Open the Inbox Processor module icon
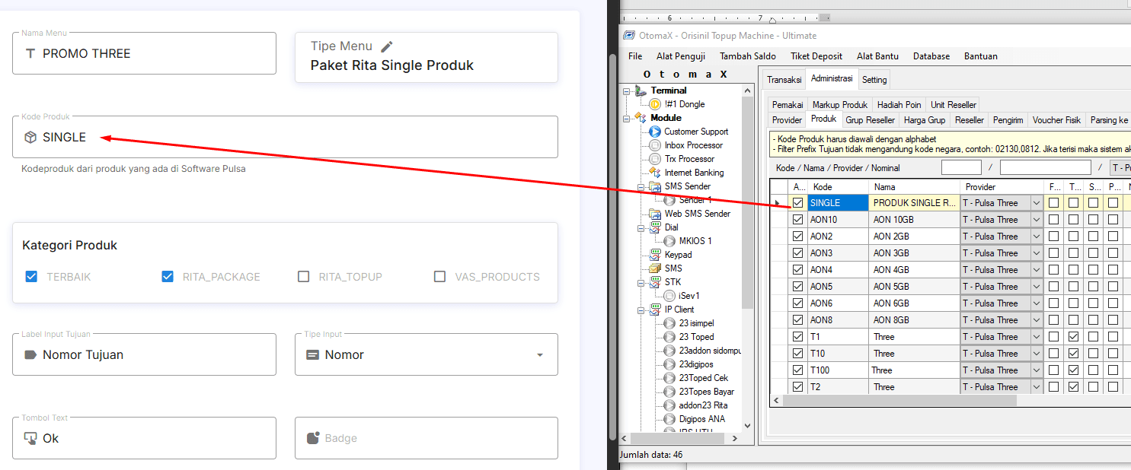The image size is (1131, 470). [x=655, y=145]
